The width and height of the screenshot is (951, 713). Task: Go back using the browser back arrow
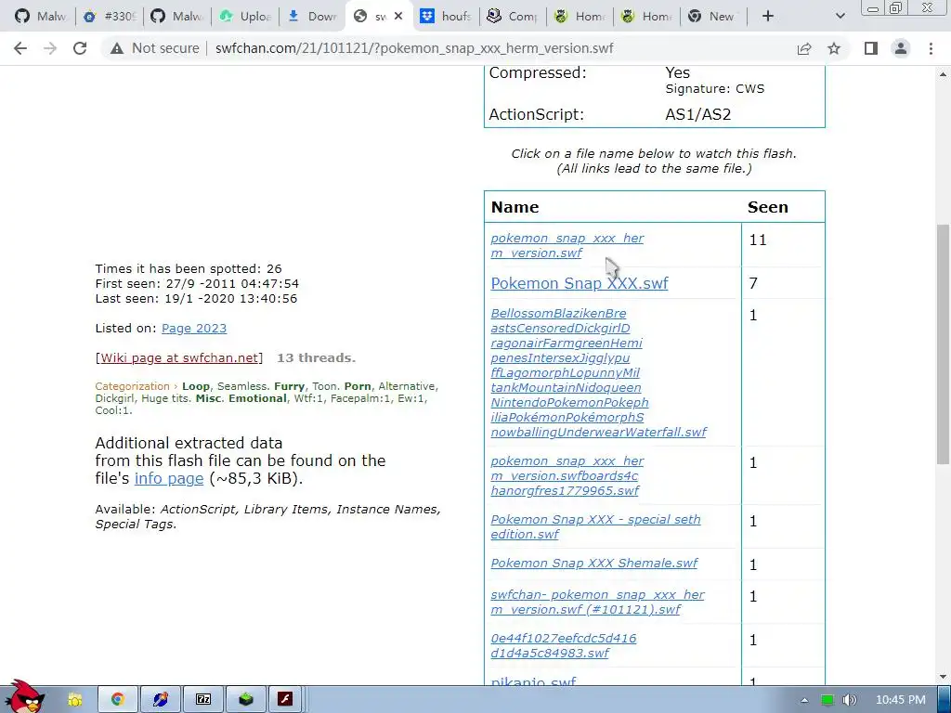point(20,48)
